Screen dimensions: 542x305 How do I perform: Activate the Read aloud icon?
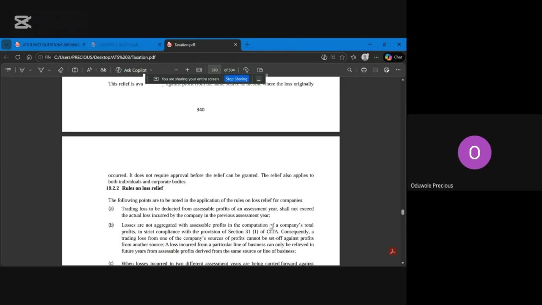tap(89, 70)
